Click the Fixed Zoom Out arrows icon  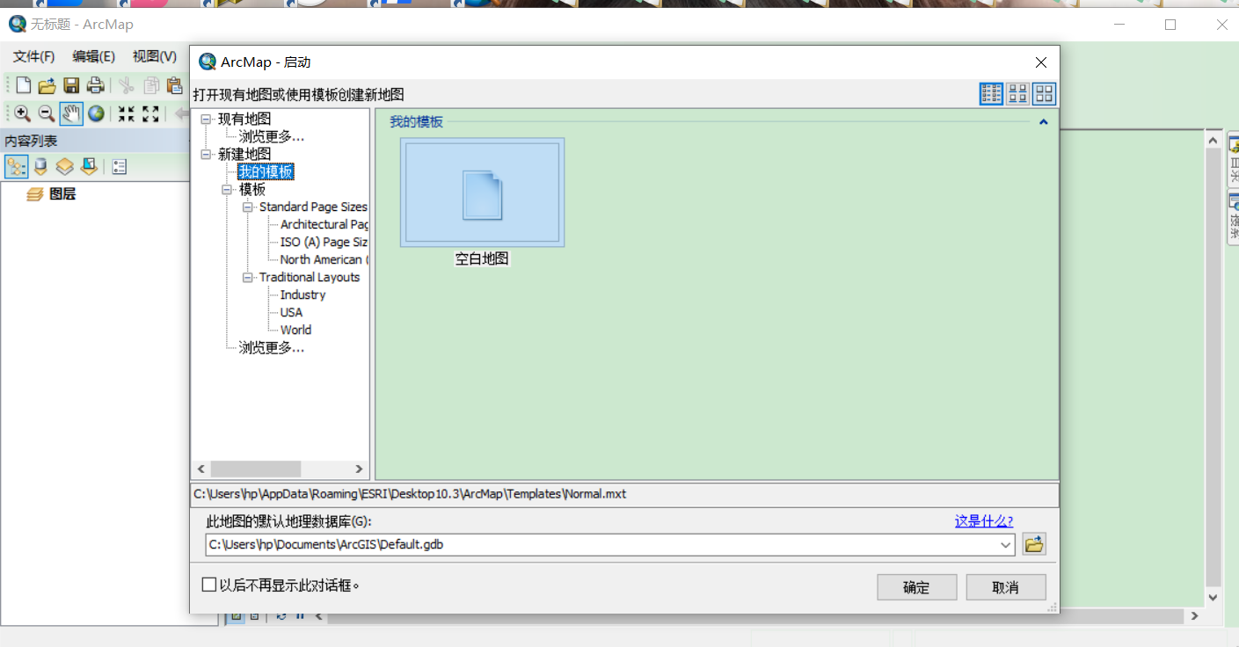pyautogui.click(x=151, y=113)
